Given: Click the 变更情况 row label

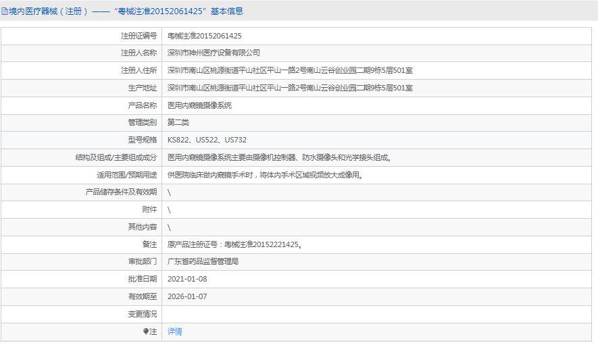Looking at the screenshot, I should tap(143, 314).
